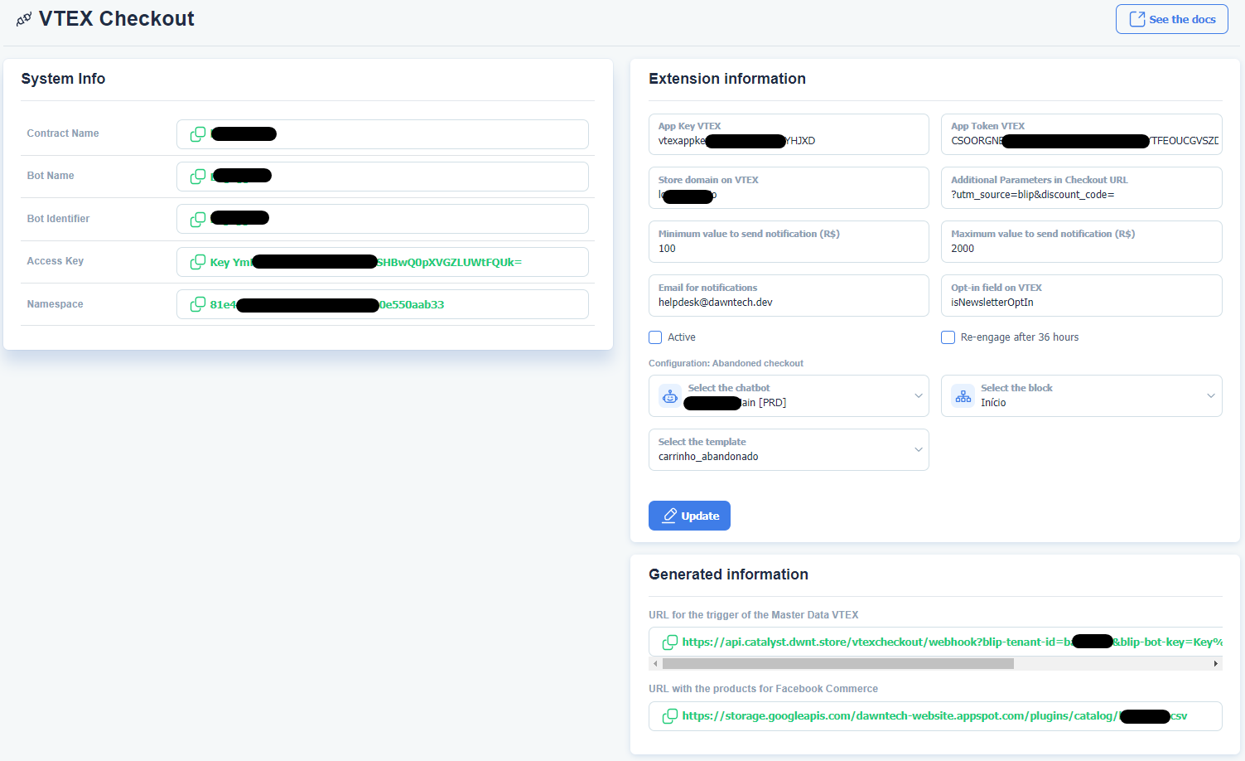Click the Opt-in field on VTEX input
Image resolution: width=1245 pixels, height=761 pixels.
pos(1082,295)
